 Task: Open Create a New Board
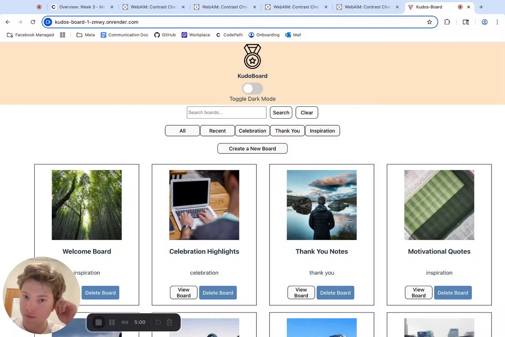[x=252, y=149]
